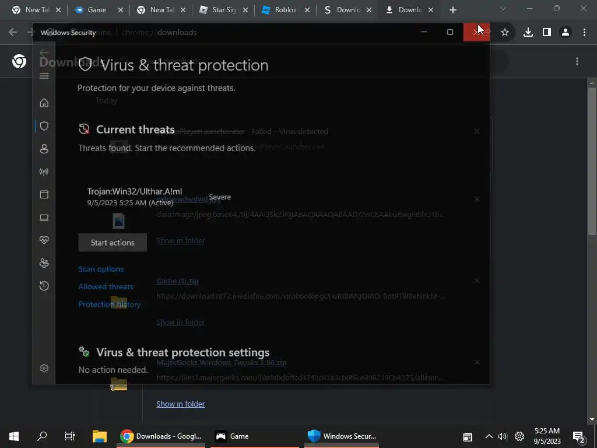Open Account protection person icon in sidebar
The height and width of the screenshot is (448, 597).
pyautogui.click(x=44, y=149)
